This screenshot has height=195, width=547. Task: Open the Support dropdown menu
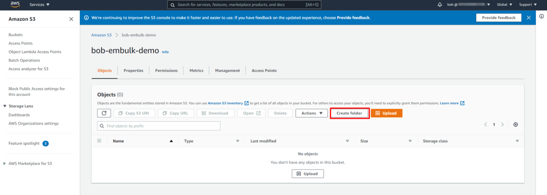(x=528, y=5)
